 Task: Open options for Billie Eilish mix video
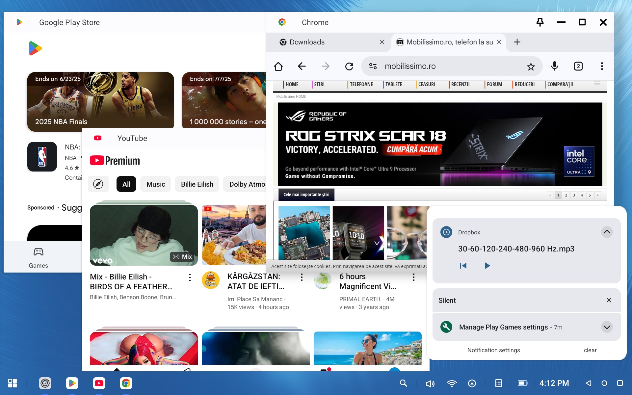[190, 277]
